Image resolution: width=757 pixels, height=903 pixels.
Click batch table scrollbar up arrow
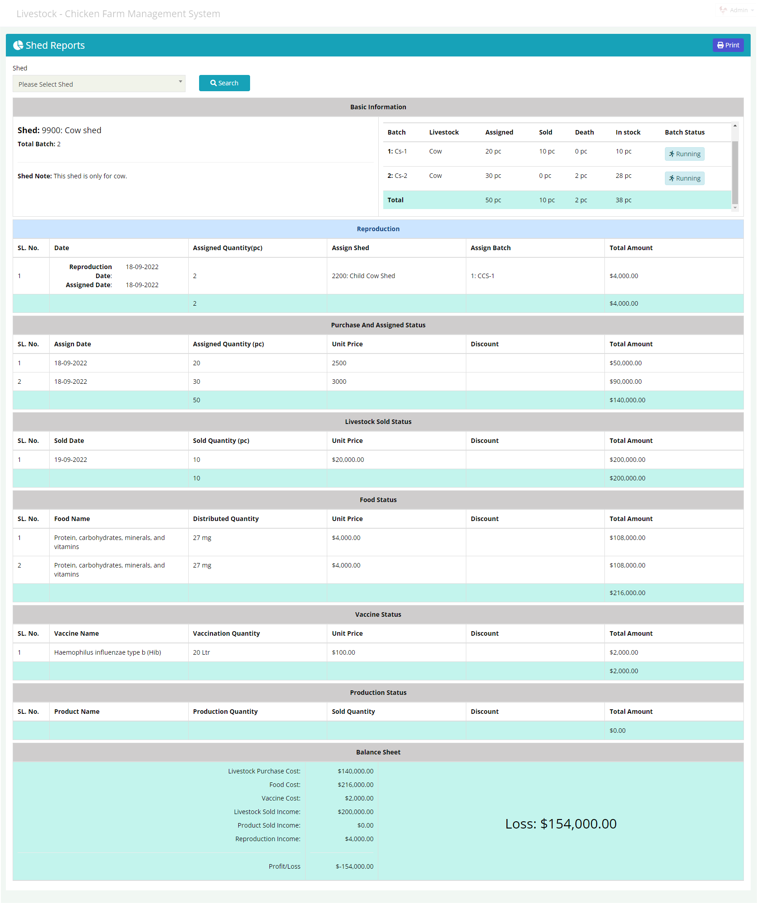click(735, 126)
